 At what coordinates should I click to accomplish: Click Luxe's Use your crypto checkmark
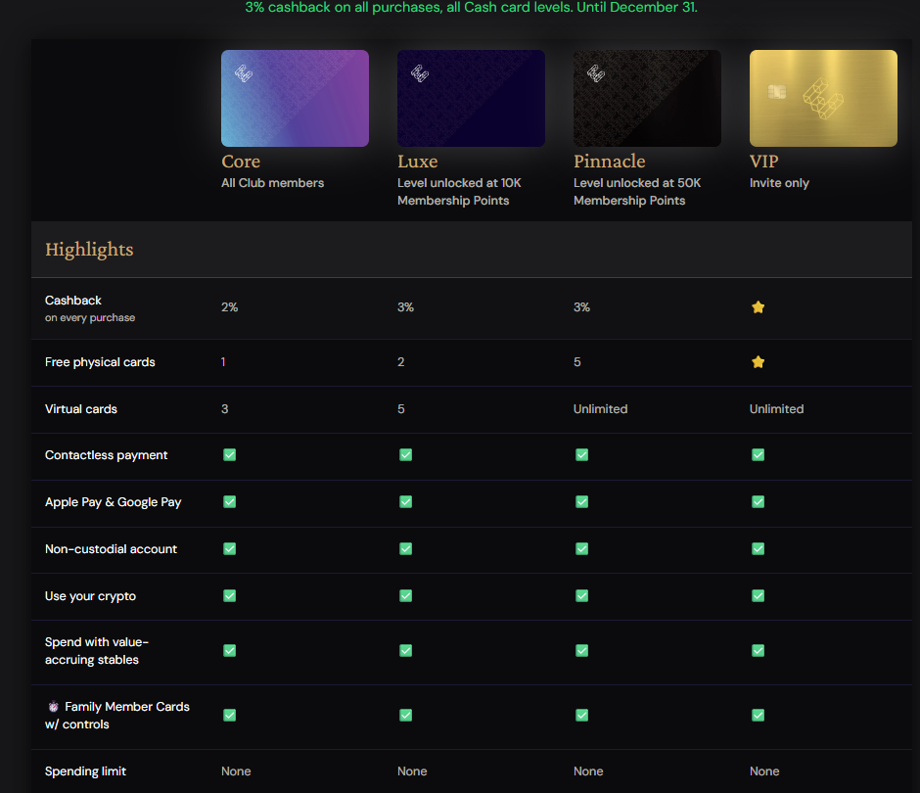(x=405, y=596)
